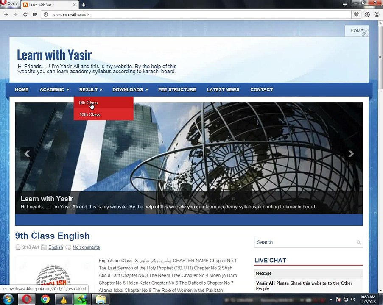Go to previous slide arrow
The width and height of the screenshot is (383, 305).
tap(27, 153)
